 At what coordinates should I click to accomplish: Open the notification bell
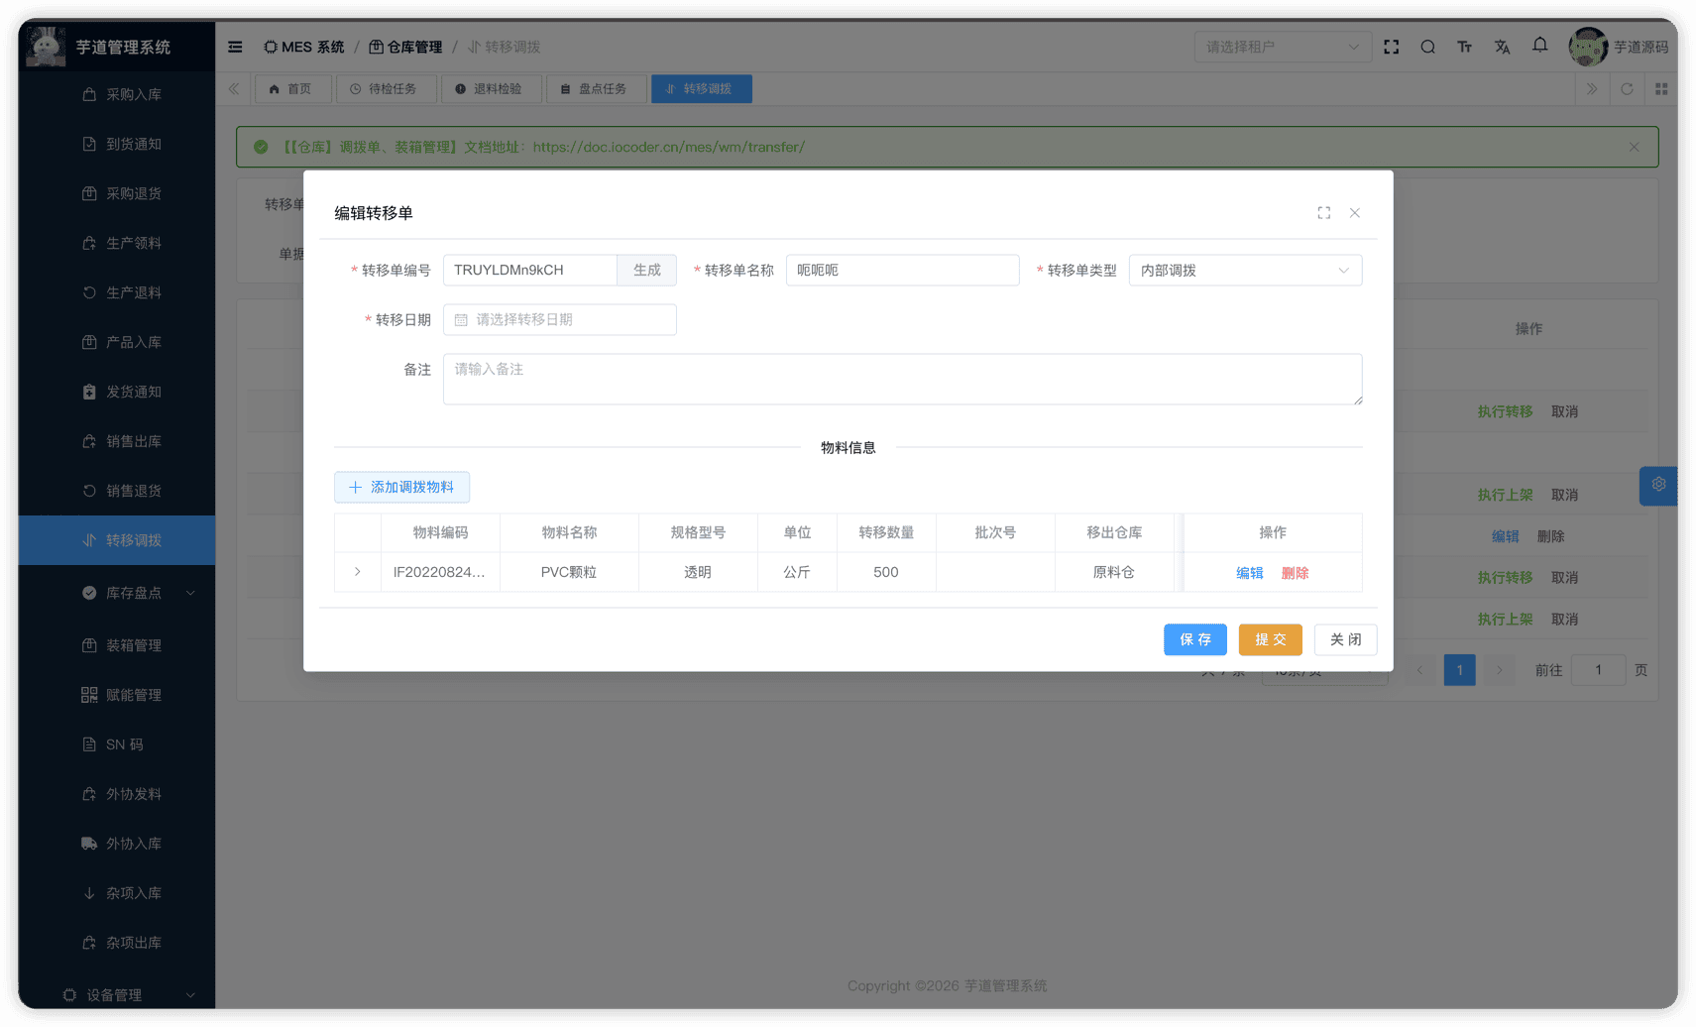(1539, 45)
